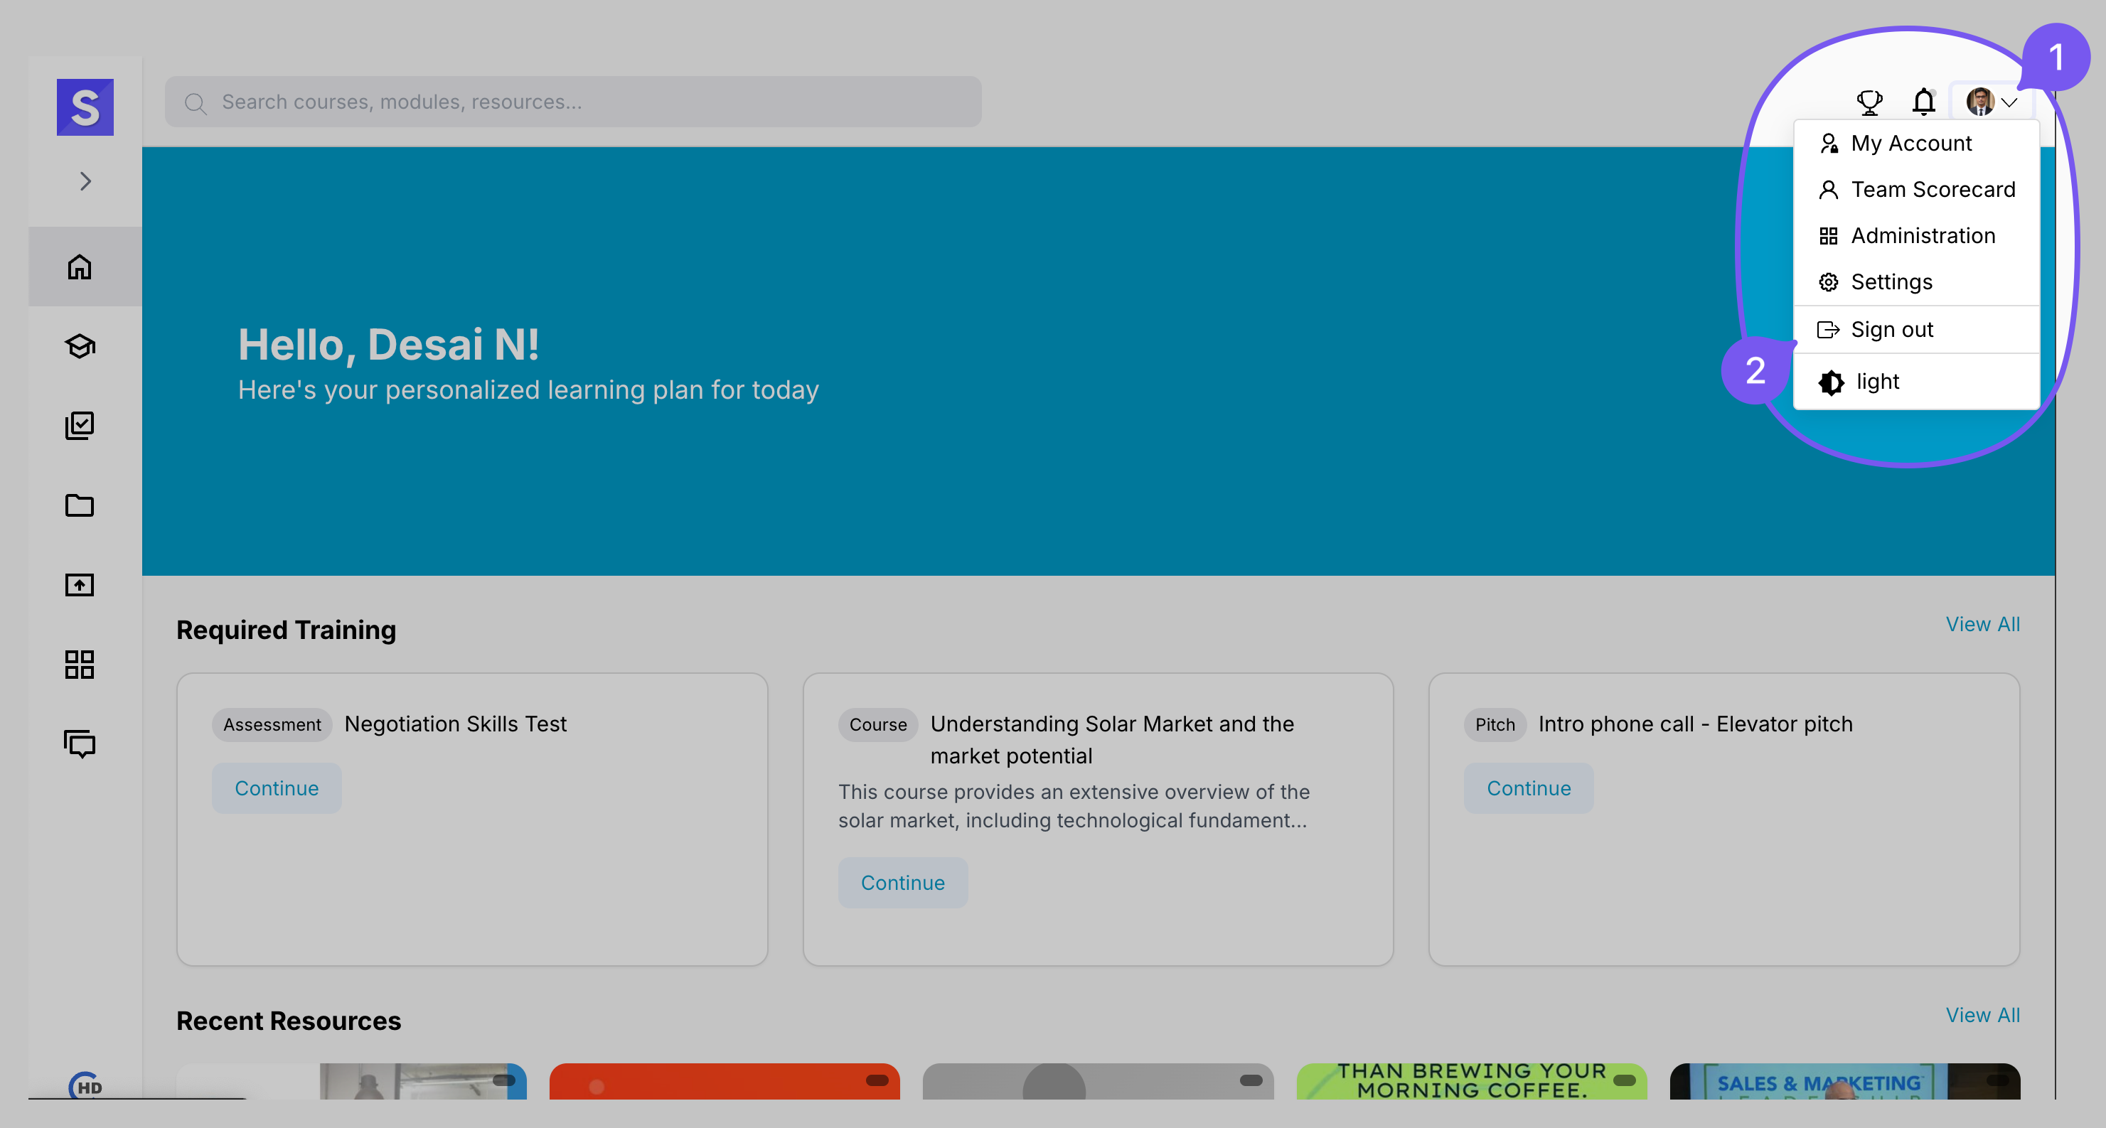2106x1128 pixels.
Task: Click Sign out in menu
Action: click(x=1891, y=329)
